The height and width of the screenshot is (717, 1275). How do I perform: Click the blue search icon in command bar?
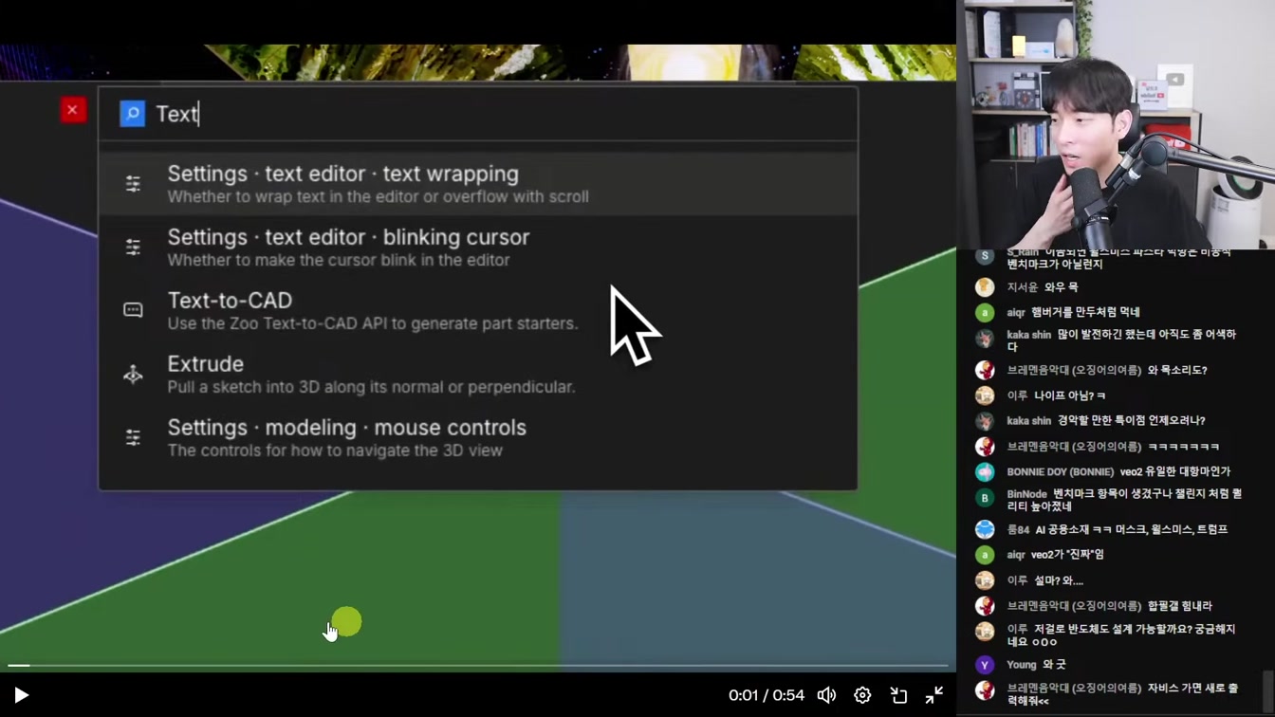coord(132,114)
